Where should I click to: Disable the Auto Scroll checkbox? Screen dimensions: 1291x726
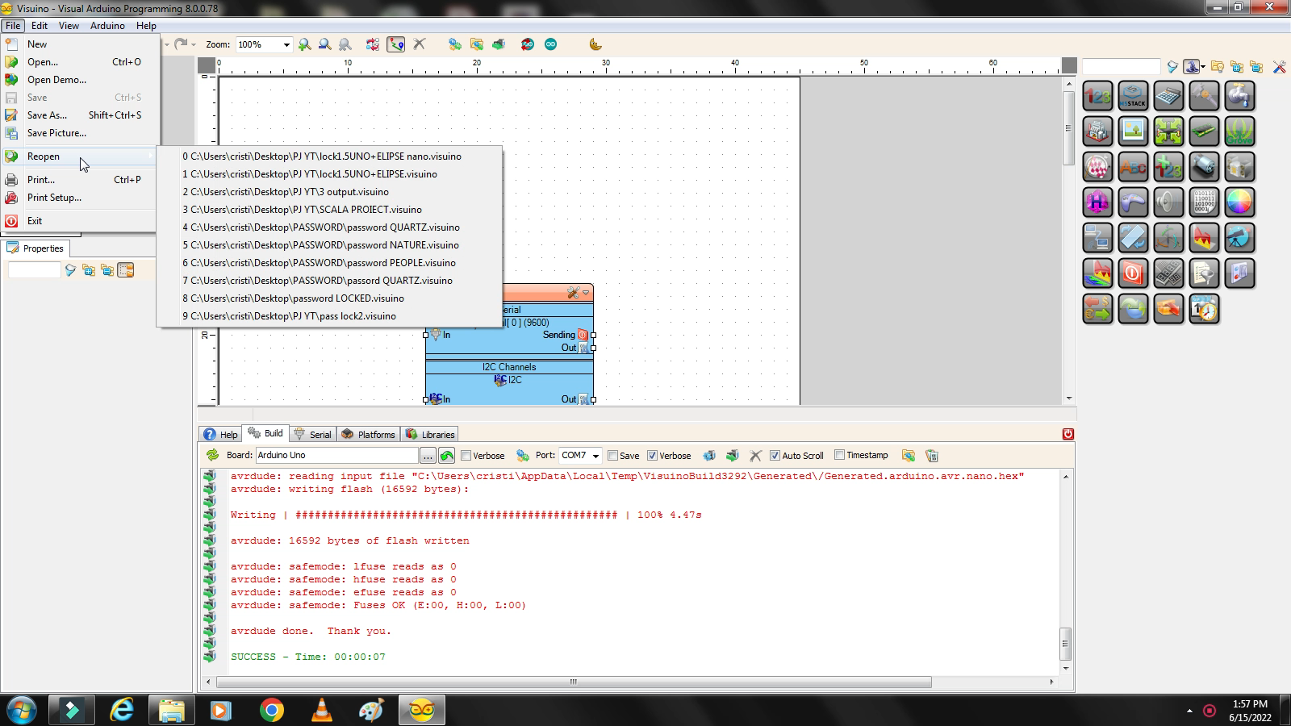click(x=775, y=456)
